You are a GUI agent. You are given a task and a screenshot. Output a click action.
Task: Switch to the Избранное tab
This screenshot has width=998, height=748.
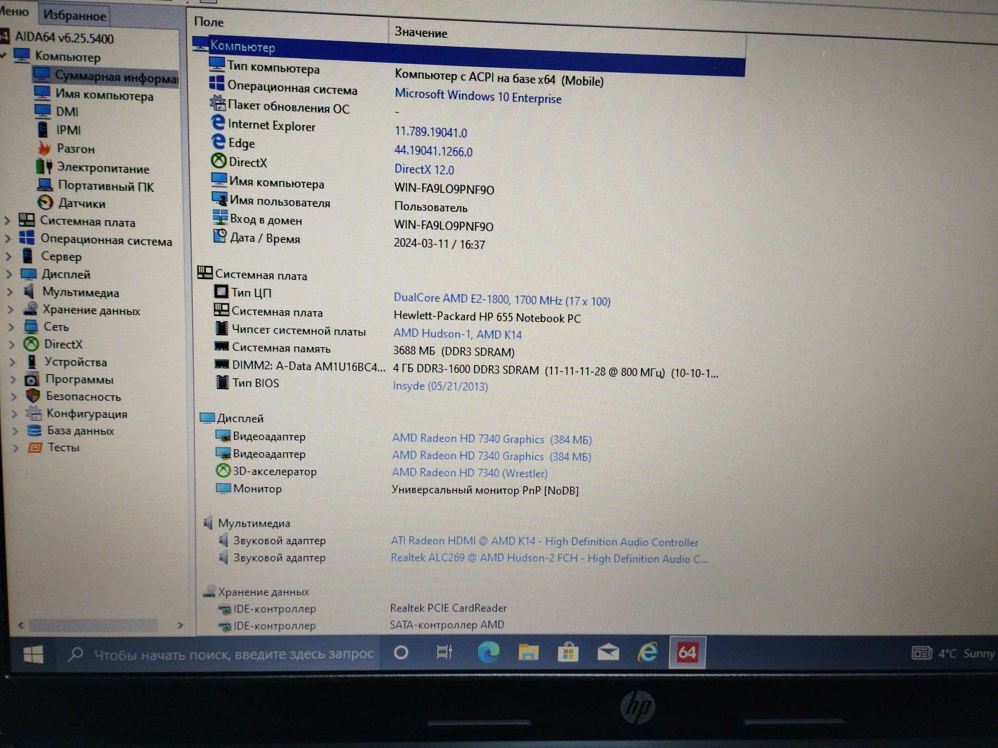75,16
